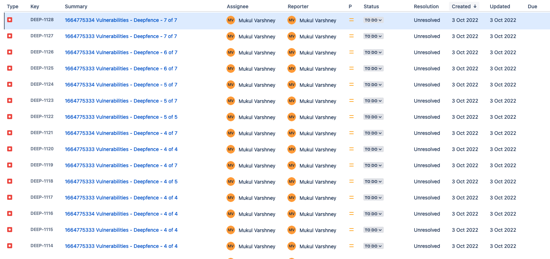The image size is (550, 259).
Task: Open issue DEEP-1127 via its key link
Action: [42, 36]
